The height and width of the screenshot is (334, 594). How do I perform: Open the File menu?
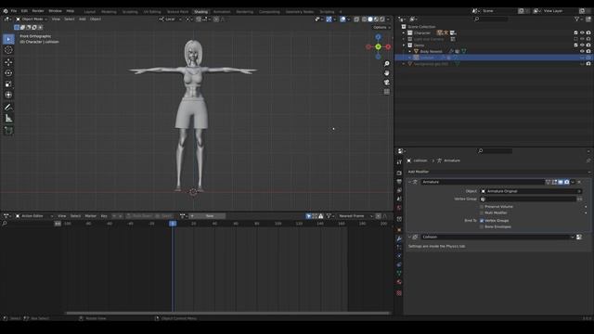[14, 11]
